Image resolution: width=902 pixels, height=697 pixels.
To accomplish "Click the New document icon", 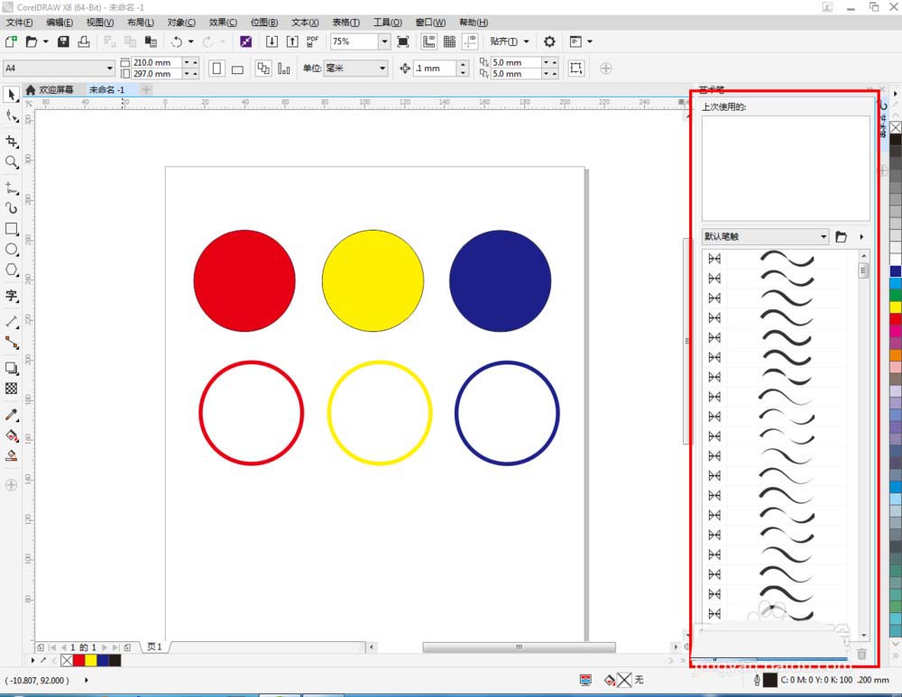I will pyautogui.click(x=11, y=41).
